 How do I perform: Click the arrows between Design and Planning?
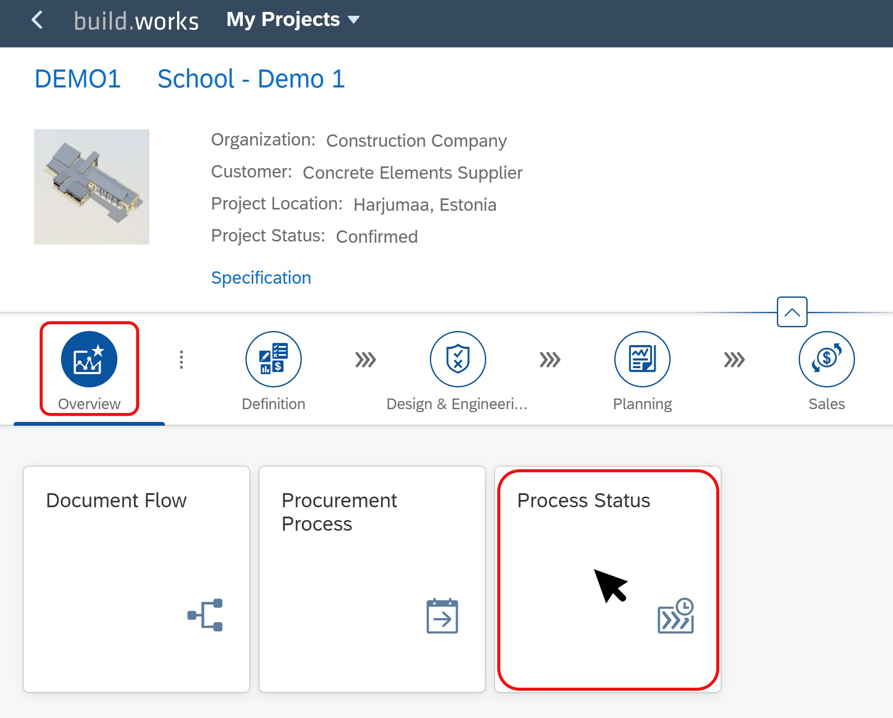coord(550,359)
